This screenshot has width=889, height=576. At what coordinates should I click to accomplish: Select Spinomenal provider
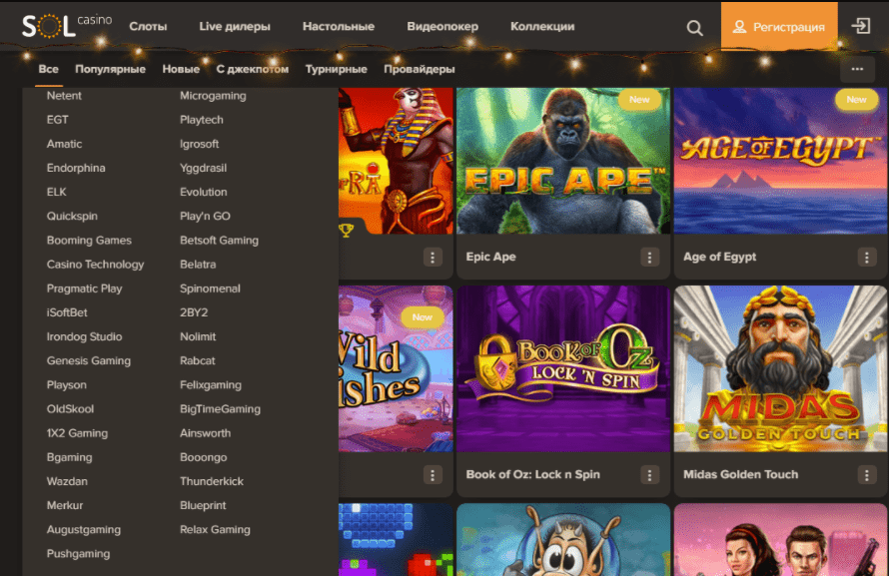tap(210, 288)
